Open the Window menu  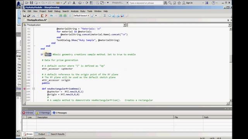click(98, 11)
